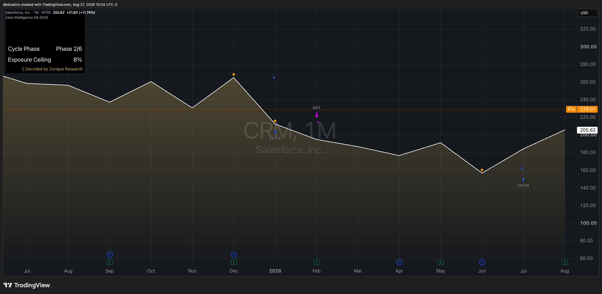Click the dbdcastro created with TradingView.com header
Screen dimensions: 602x294
(60, 5)
